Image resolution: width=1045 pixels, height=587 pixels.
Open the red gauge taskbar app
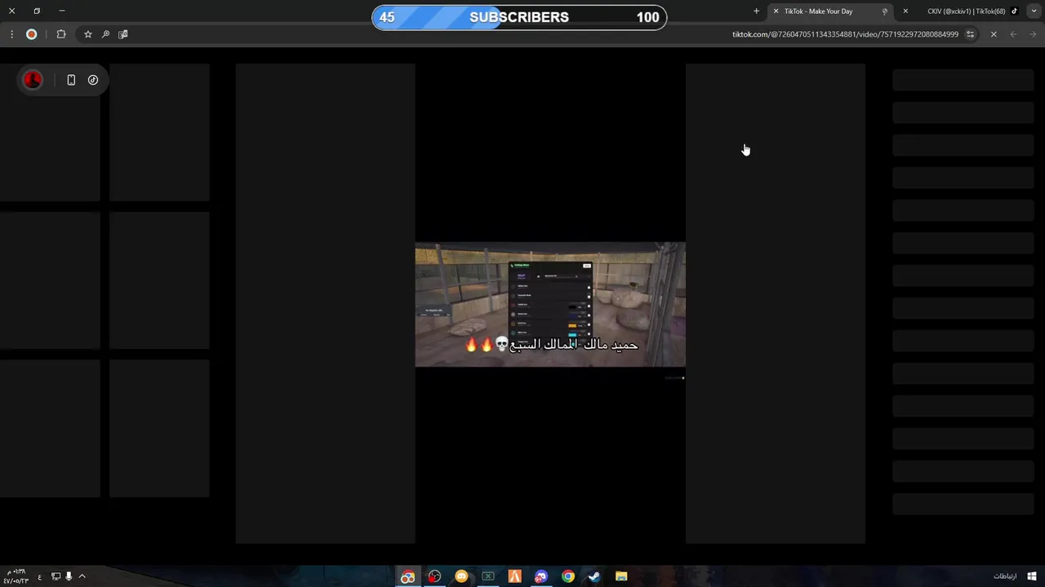coord(434,577)
